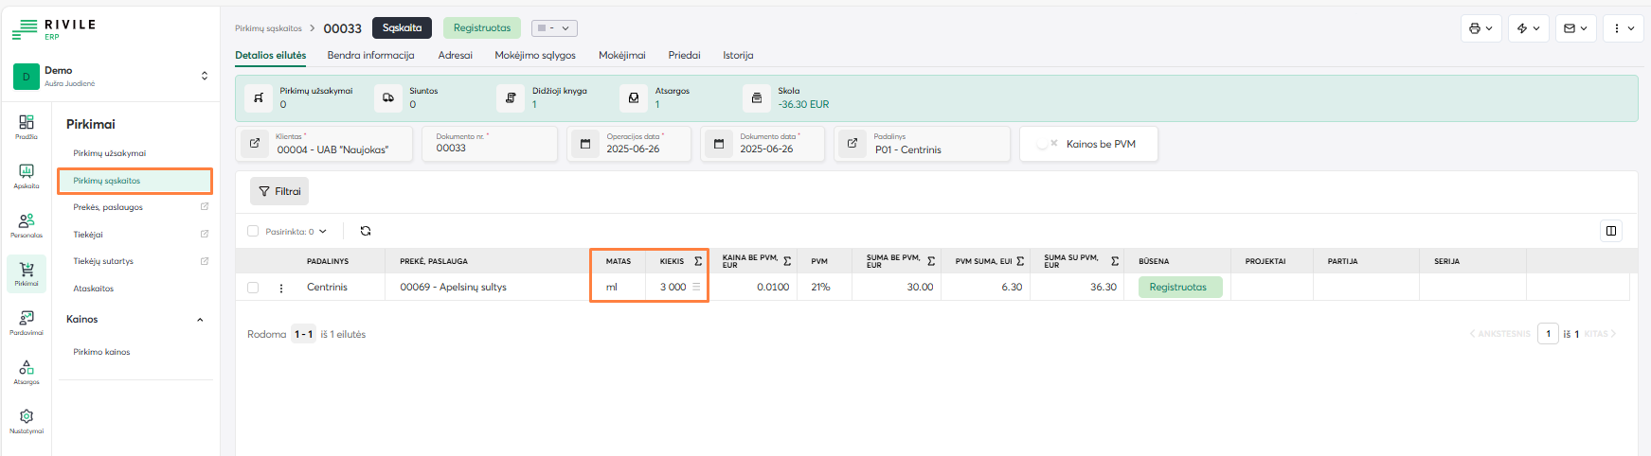Open the Klientas external link icon

[255, 144]
